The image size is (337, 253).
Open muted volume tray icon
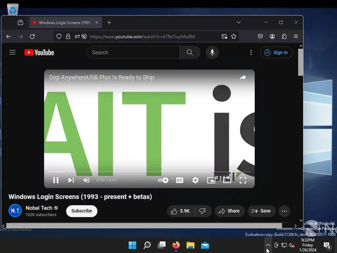pos(292,245)
